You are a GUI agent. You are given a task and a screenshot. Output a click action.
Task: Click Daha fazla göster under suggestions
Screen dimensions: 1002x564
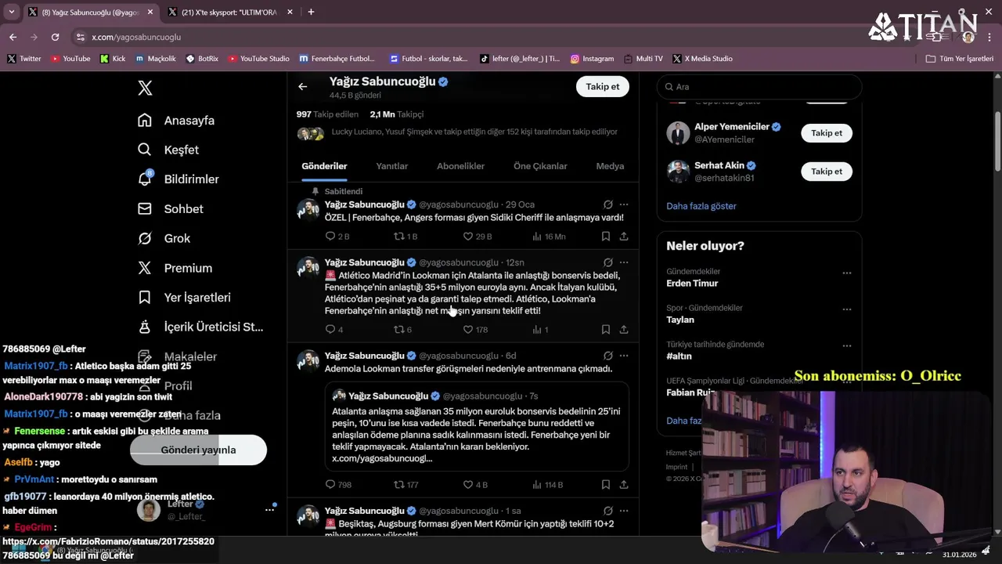pyautogui.click(x=701, y=206)
